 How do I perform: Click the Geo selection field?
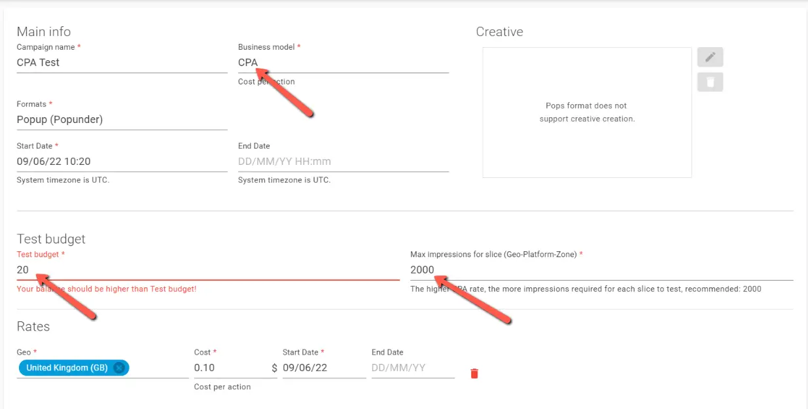click(158, 368)
